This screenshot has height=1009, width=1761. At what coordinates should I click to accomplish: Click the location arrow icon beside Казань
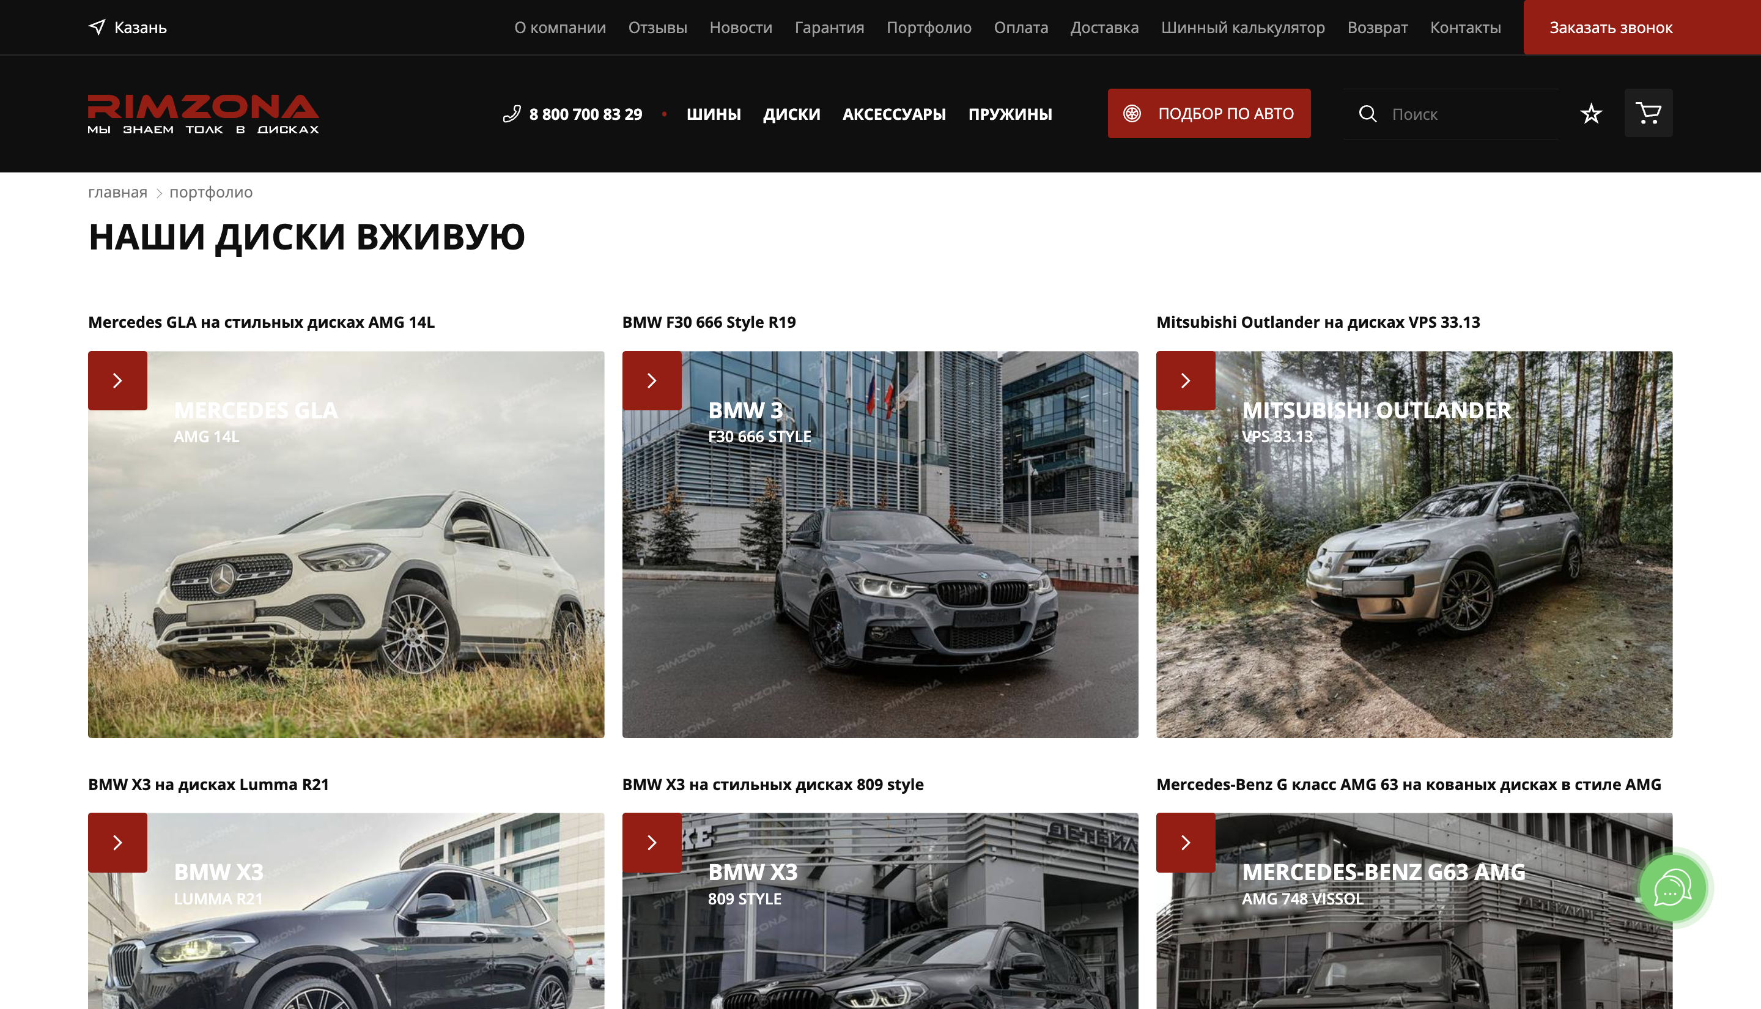click(x=97, y=27)
